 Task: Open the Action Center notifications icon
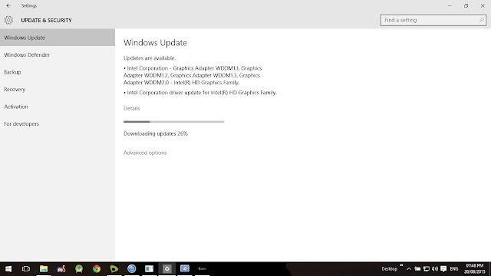click(443, 269)
